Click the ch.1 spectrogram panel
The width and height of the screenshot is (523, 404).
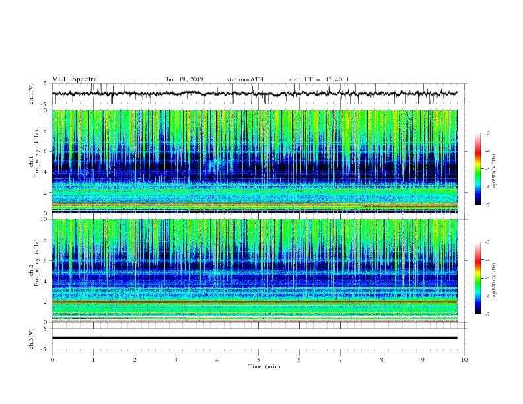(255, 161)
